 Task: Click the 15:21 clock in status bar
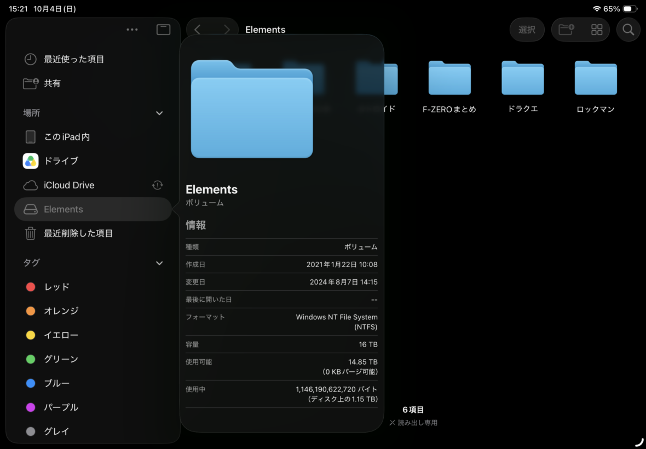[x=18, y=9]
